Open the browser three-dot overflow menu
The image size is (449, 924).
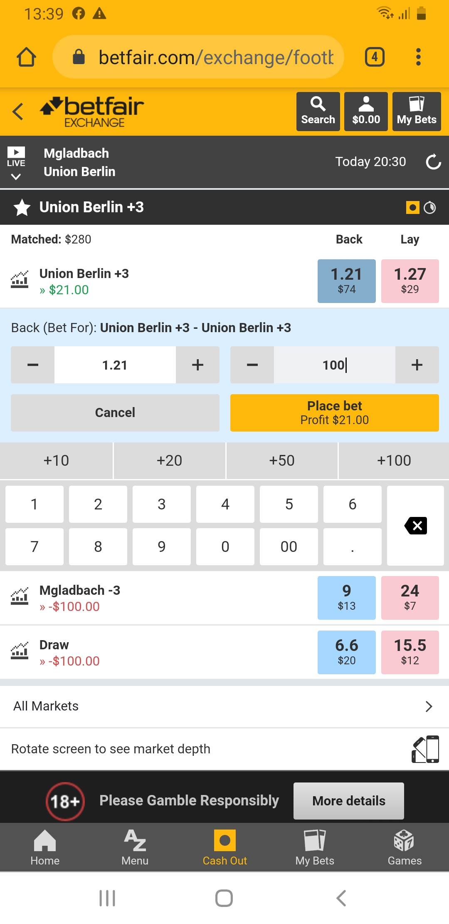418,57
